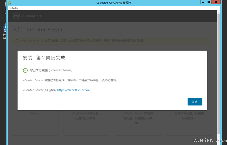Image resolution: width=227 pixels, height=145 pixels.
Task: Click the text 您已成功设置此 vCenter Server。
Action: pos(51,70)
